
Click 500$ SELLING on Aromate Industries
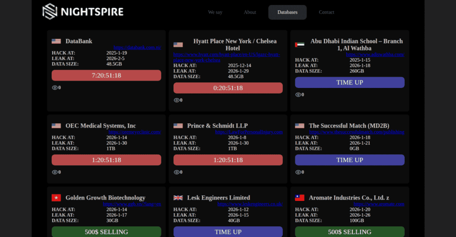tap(350, 232)
